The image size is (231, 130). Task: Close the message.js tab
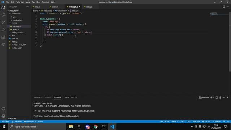80,7
